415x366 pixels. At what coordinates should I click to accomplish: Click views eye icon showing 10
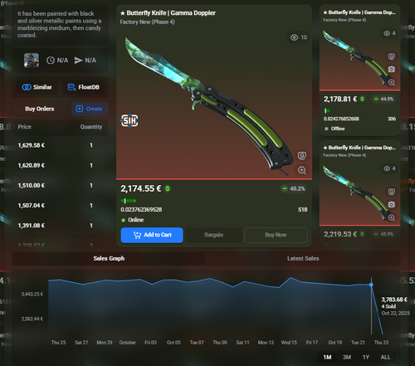click(294, 37)
